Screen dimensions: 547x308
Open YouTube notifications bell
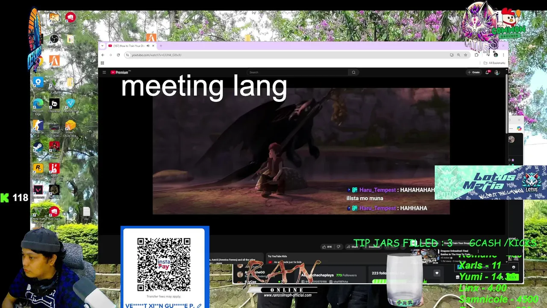[x=487, y=72]
